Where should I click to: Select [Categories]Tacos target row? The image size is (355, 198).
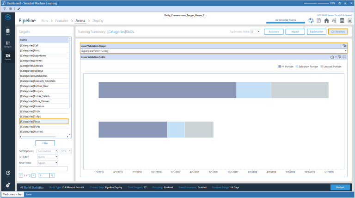(x=44, y=121)
